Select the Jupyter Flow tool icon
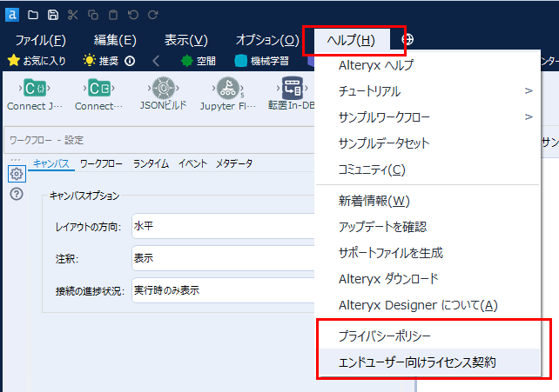This screenshot has height=392, width=559. [230, 88]
